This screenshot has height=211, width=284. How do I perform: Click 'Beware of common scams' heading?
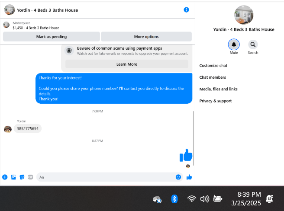tap(119, 48)
